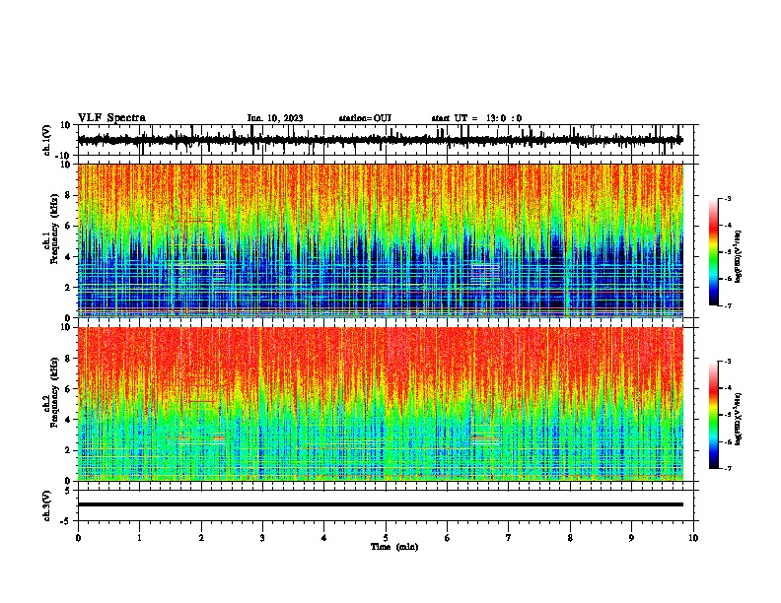Screen dimensions: 781x603
Task: Click the date label '10, 2023' in header
Action: tap(284, 118)
